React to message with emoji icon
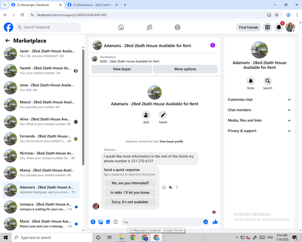The width and height of the screenshot is (302, 242). pyautogui.click(x=164, y=188)
